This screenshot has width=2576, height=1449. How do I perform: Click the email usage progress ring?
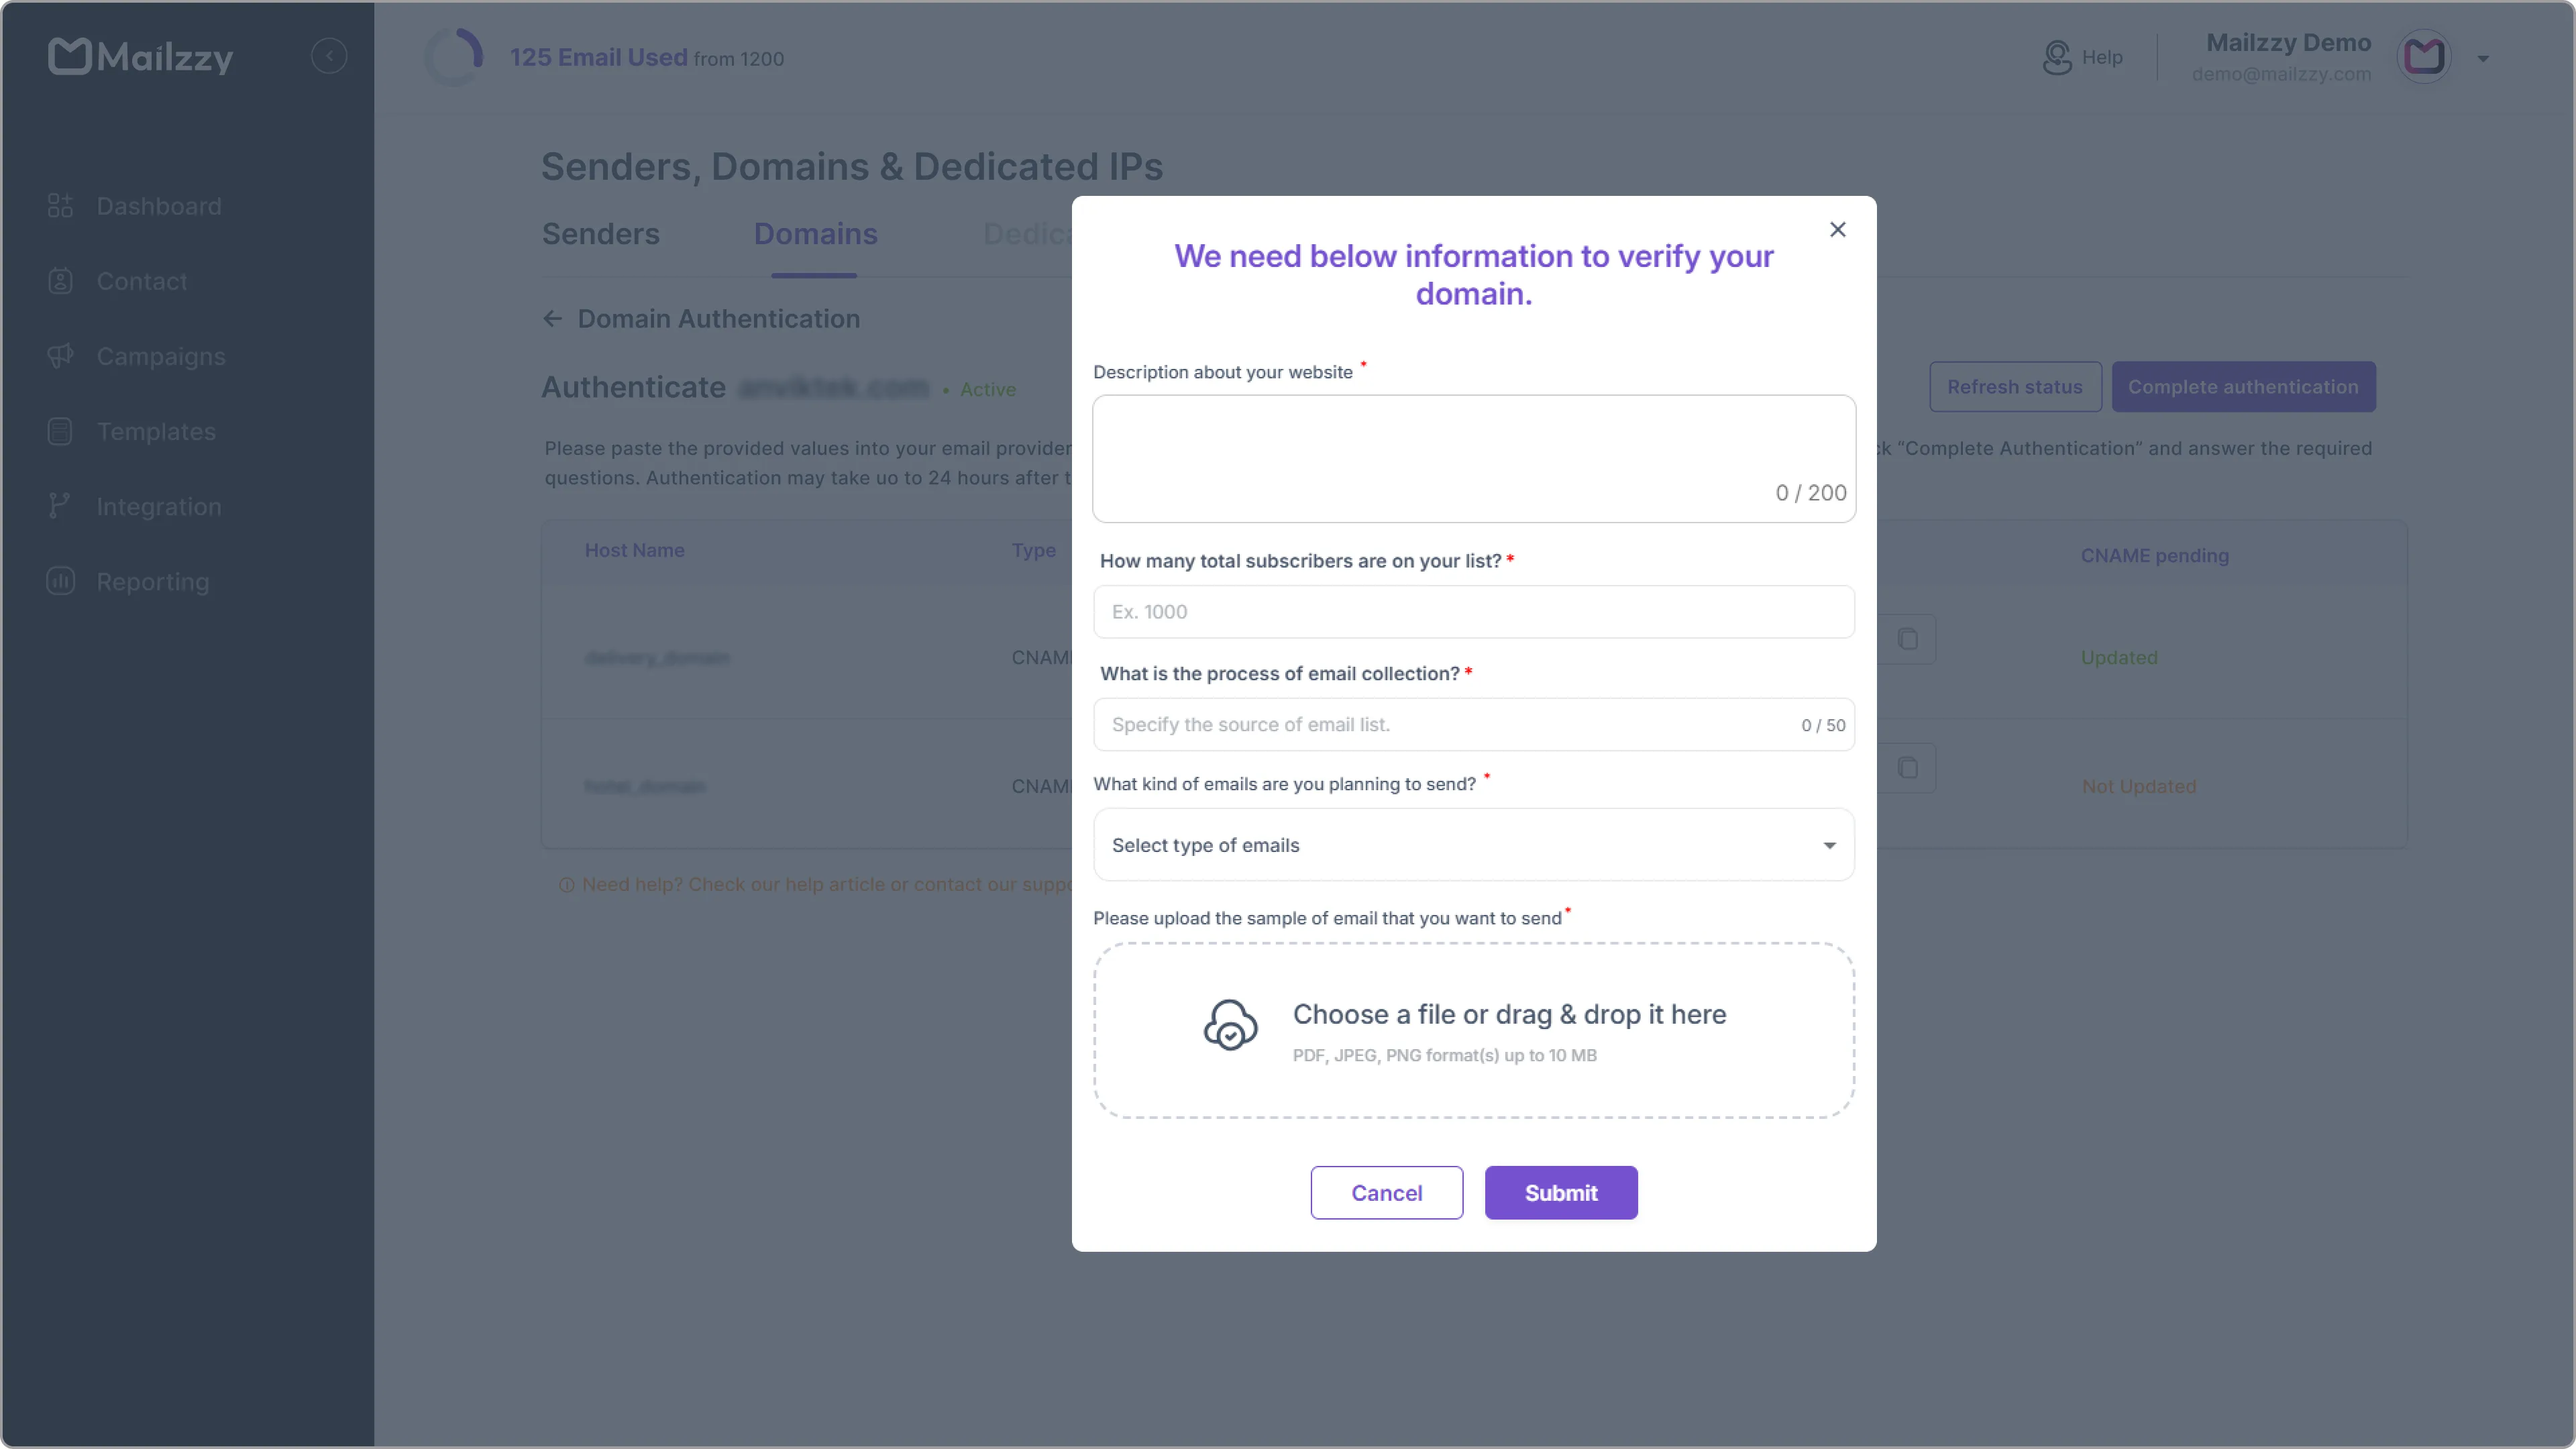pyautogui.click(x=455, y=57)
